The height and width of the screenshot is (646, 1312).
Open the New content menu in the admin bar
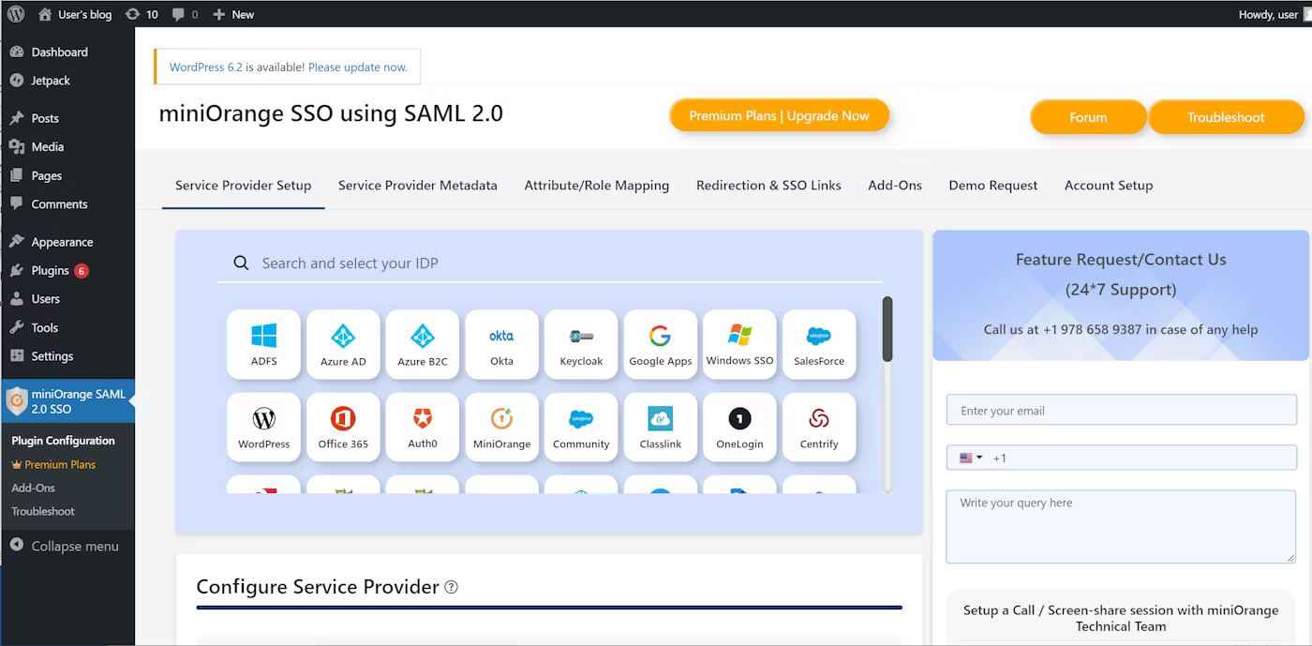(233, 14)
